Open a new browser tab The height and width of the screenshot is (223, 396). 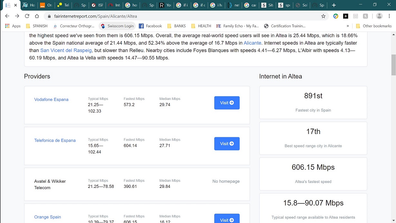coord(334,5)
